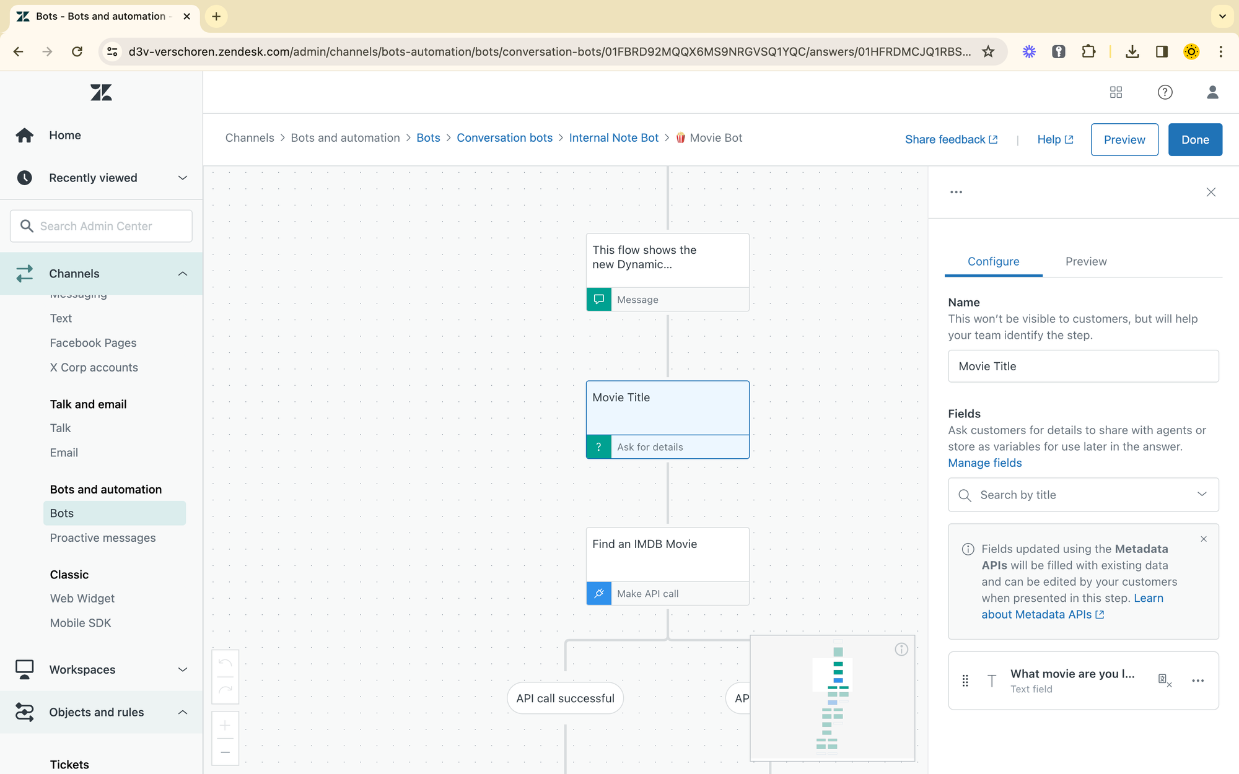Image resolution: width=1239 pixels, height=774 pixels.
Task: Dismiss the Metadata APIs info notice
Action: click(x=1204, y=539)
